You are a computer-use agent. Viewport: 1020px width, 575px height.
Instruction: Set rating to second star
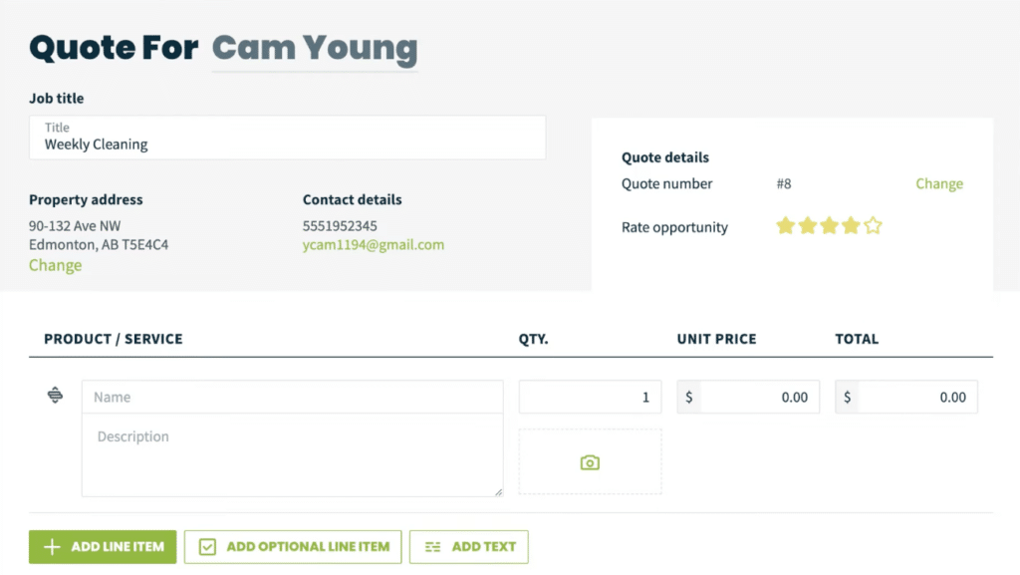[807, 225]
